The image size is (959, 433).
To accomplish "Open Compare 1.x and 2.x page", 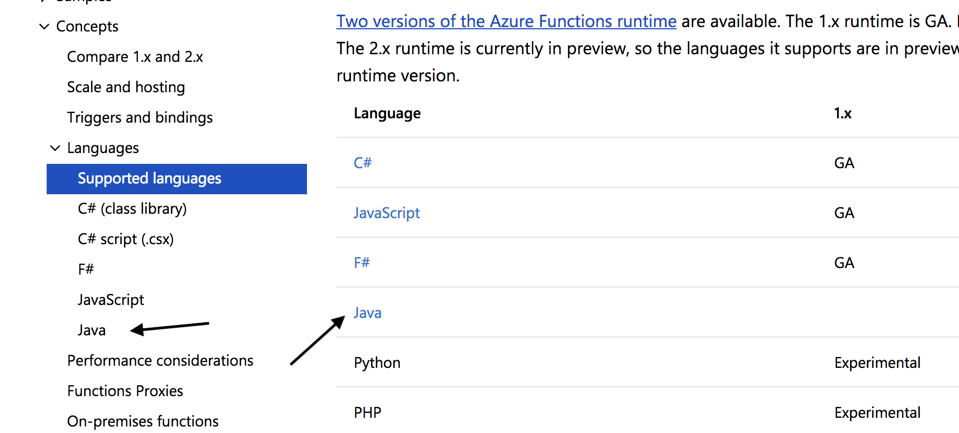I will point(135,57).
